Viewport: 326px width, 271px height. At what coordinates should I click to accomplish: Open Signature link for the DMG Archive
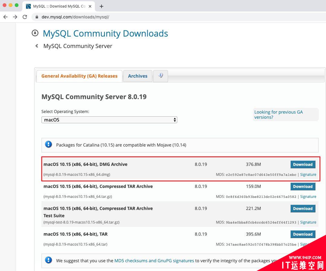[308, 175]
